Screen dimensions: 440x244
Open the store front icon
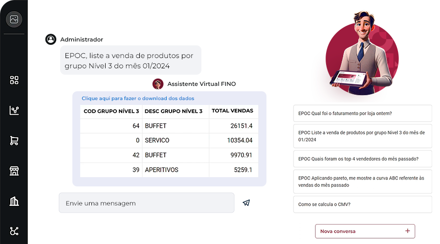14,171
